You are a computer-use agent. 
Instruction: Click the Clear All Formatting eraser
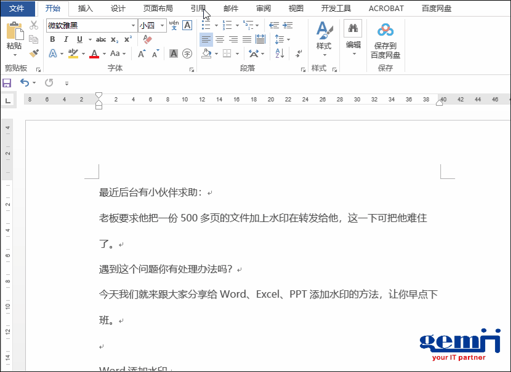point(147,39)
